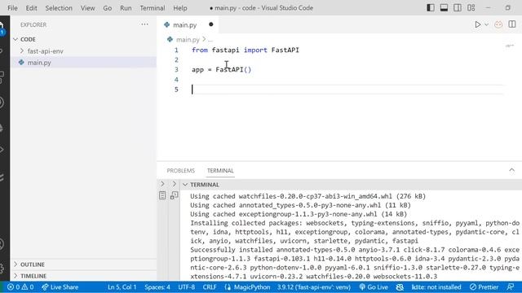522x293 pixels.
Task: Split the editor to the right
Action: pyautogui.click(x=512, y=24)
